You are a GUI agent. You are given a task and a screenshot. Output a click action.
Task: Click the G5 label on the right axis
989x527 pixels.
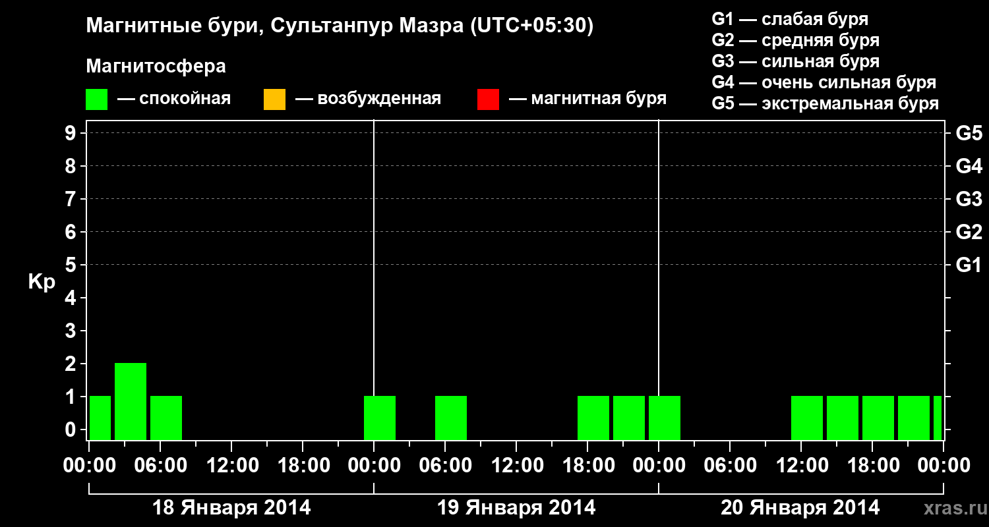pos(969,134)
